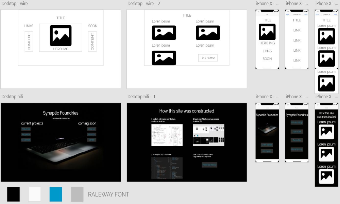The image size is (340, 204).
Task: Click the RALEWAY FONT text label
Action: [108, 194]
